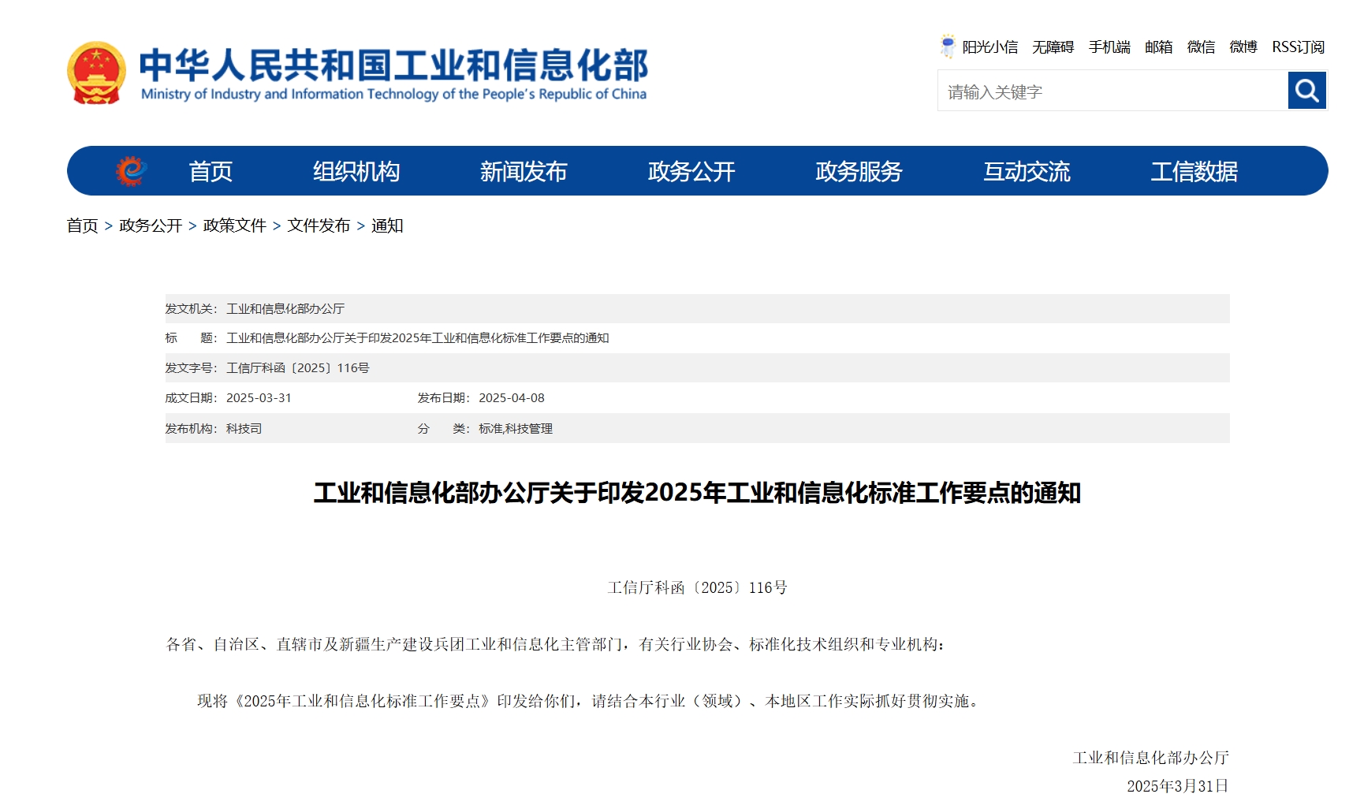Screen dimensions: 1364x805
Task: Click the 邮箱 link in header
Action: 1158,47
